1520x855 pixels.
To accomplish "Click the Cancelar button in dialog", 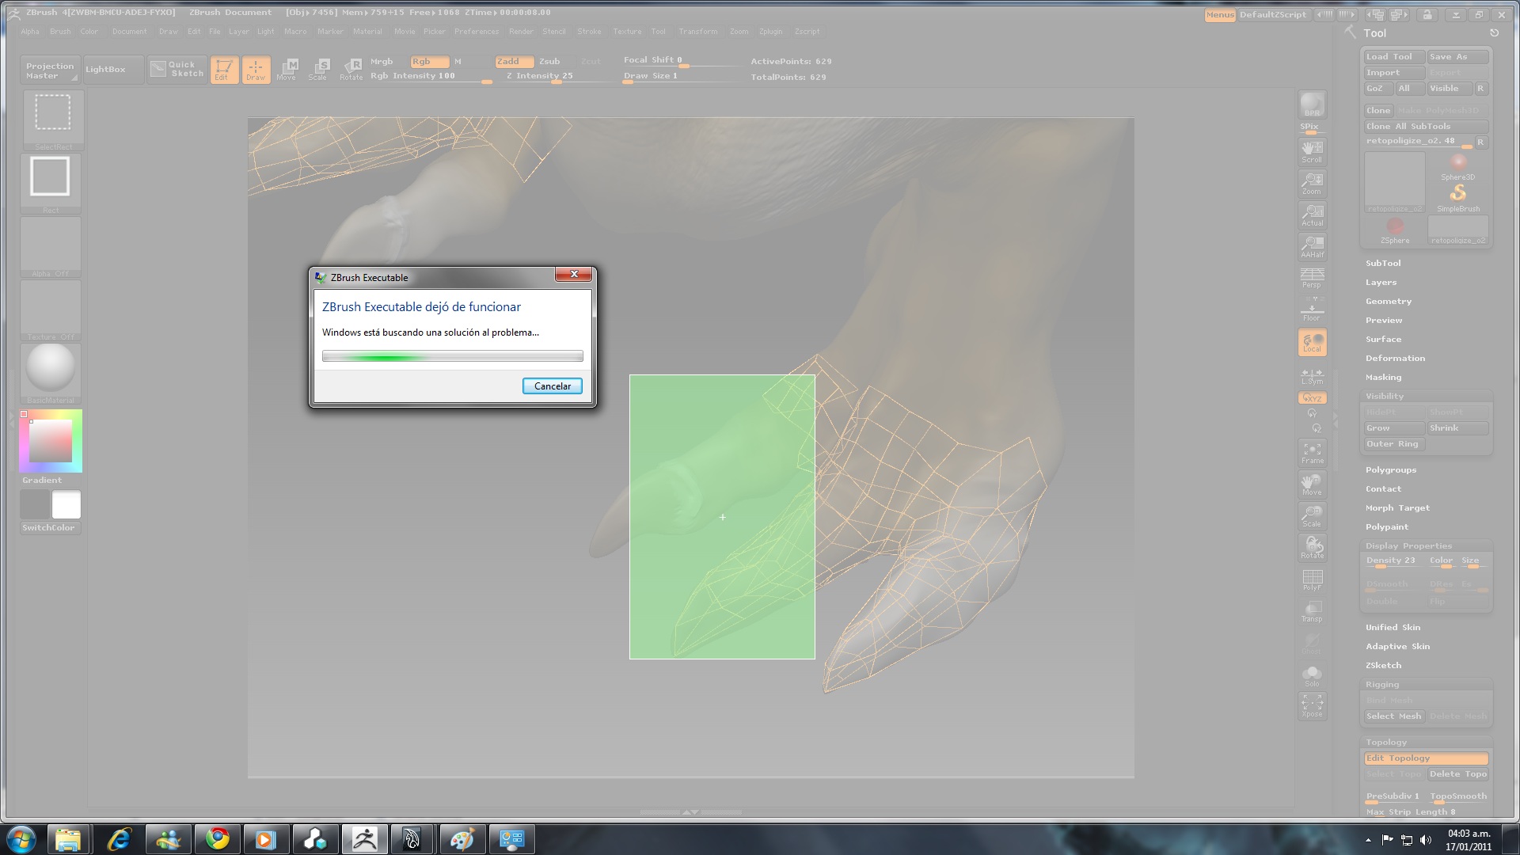I will [552, 386].
